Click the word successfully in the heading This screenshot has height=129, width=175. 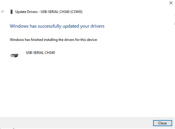pos(50,26)
